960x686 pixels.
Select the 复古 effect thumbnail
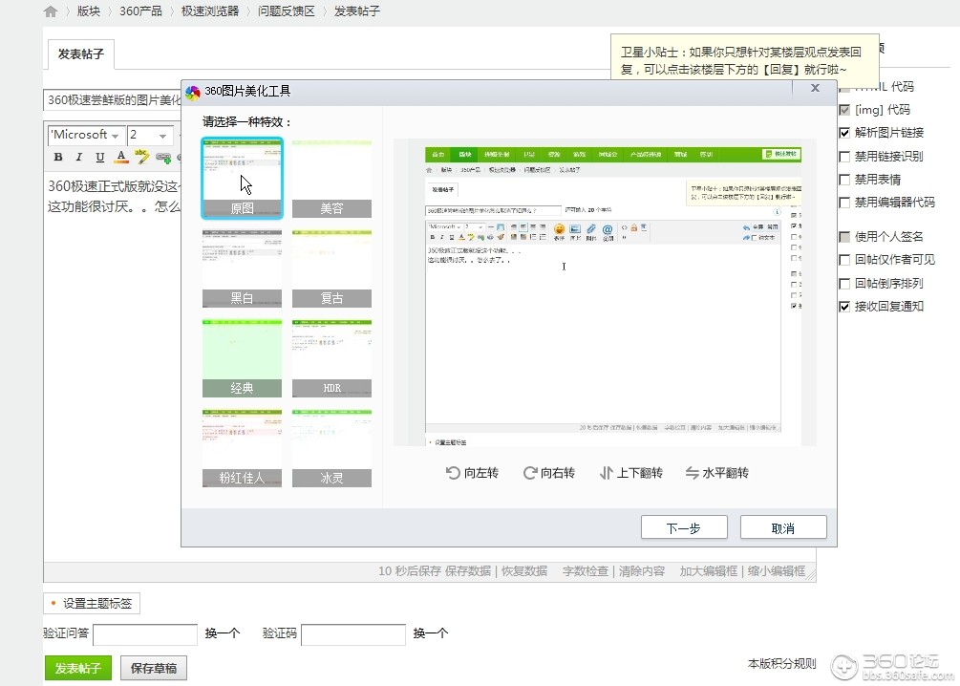pos(331,268)
